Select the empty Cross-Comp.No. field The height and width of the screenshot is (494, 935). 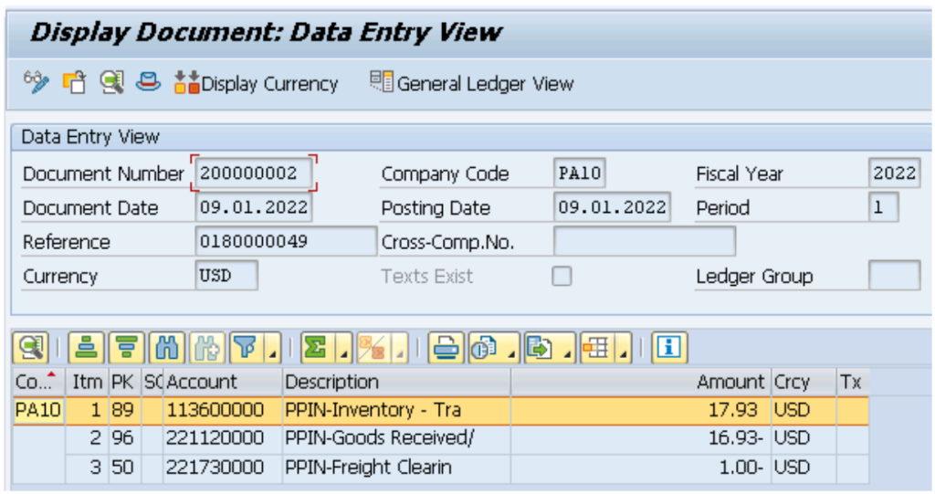[x=645, y=242]
